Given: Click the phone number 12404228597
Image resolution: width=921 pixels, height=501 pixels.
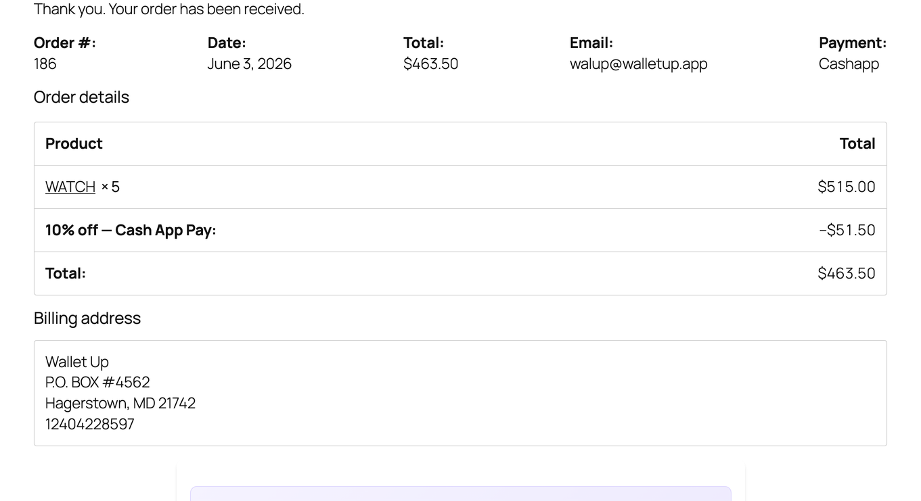Looking at the screenshot, I should (90, 424).
